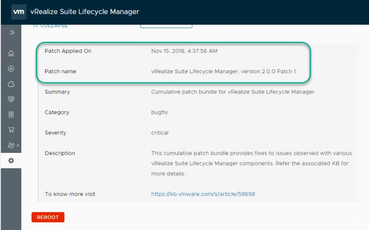Image resolution: width=369 pixels, height=230 pixels.
Task: Click the outlined button next to Collapse
Action: [x=166, y=25]
